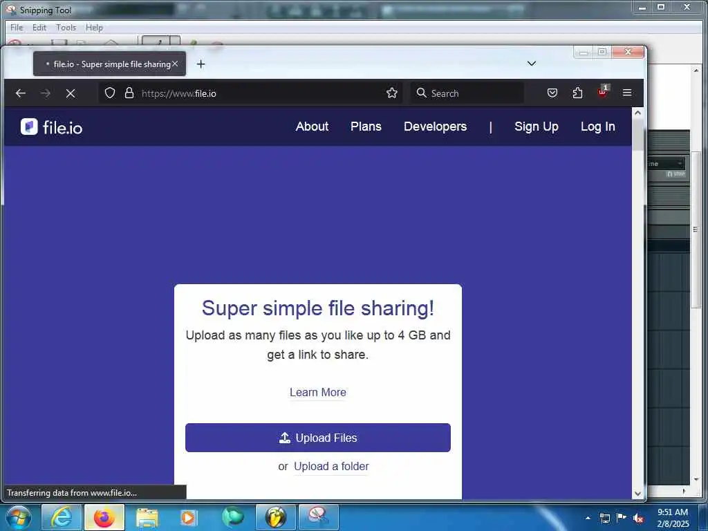Switch to Firefox in the taskbar
This screenshot has height=531, width=708.
(104, 517)
